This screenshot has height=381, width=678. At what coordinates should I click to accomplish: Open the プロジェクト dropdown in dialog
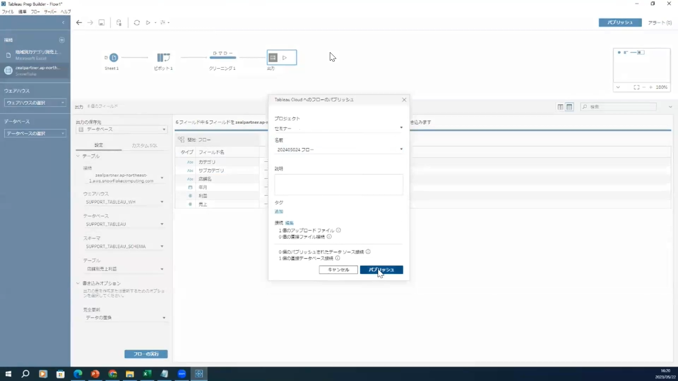[339, 128]
